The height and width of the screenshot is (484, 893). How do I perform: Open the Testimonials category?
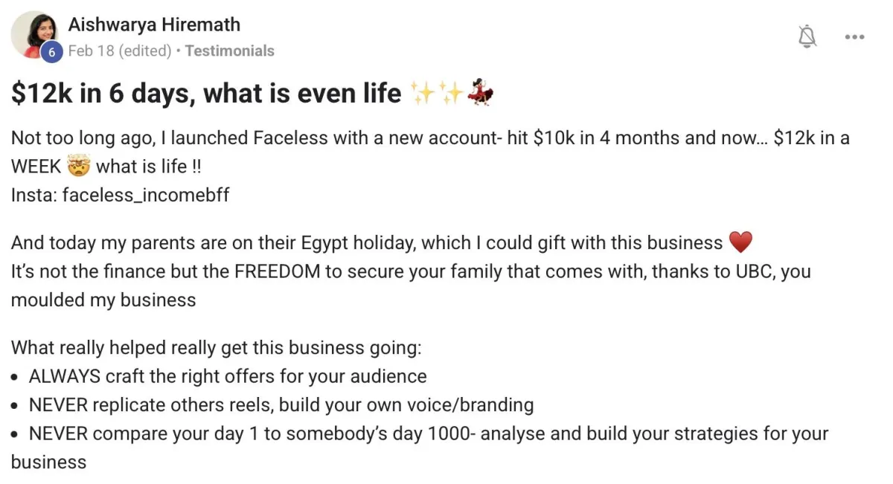[229, 51]
